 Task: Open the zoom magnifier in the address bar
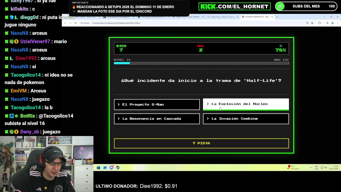click(x=307, y=23)
